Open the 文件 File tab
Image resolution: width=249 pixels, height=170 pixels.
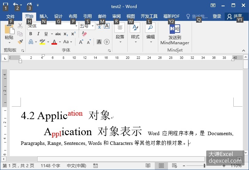click(10, 16)
